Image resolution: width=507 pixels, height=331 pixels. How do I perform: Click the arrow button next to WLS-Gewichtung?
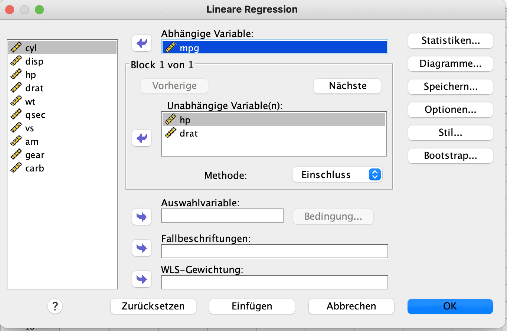click(142, 279)
